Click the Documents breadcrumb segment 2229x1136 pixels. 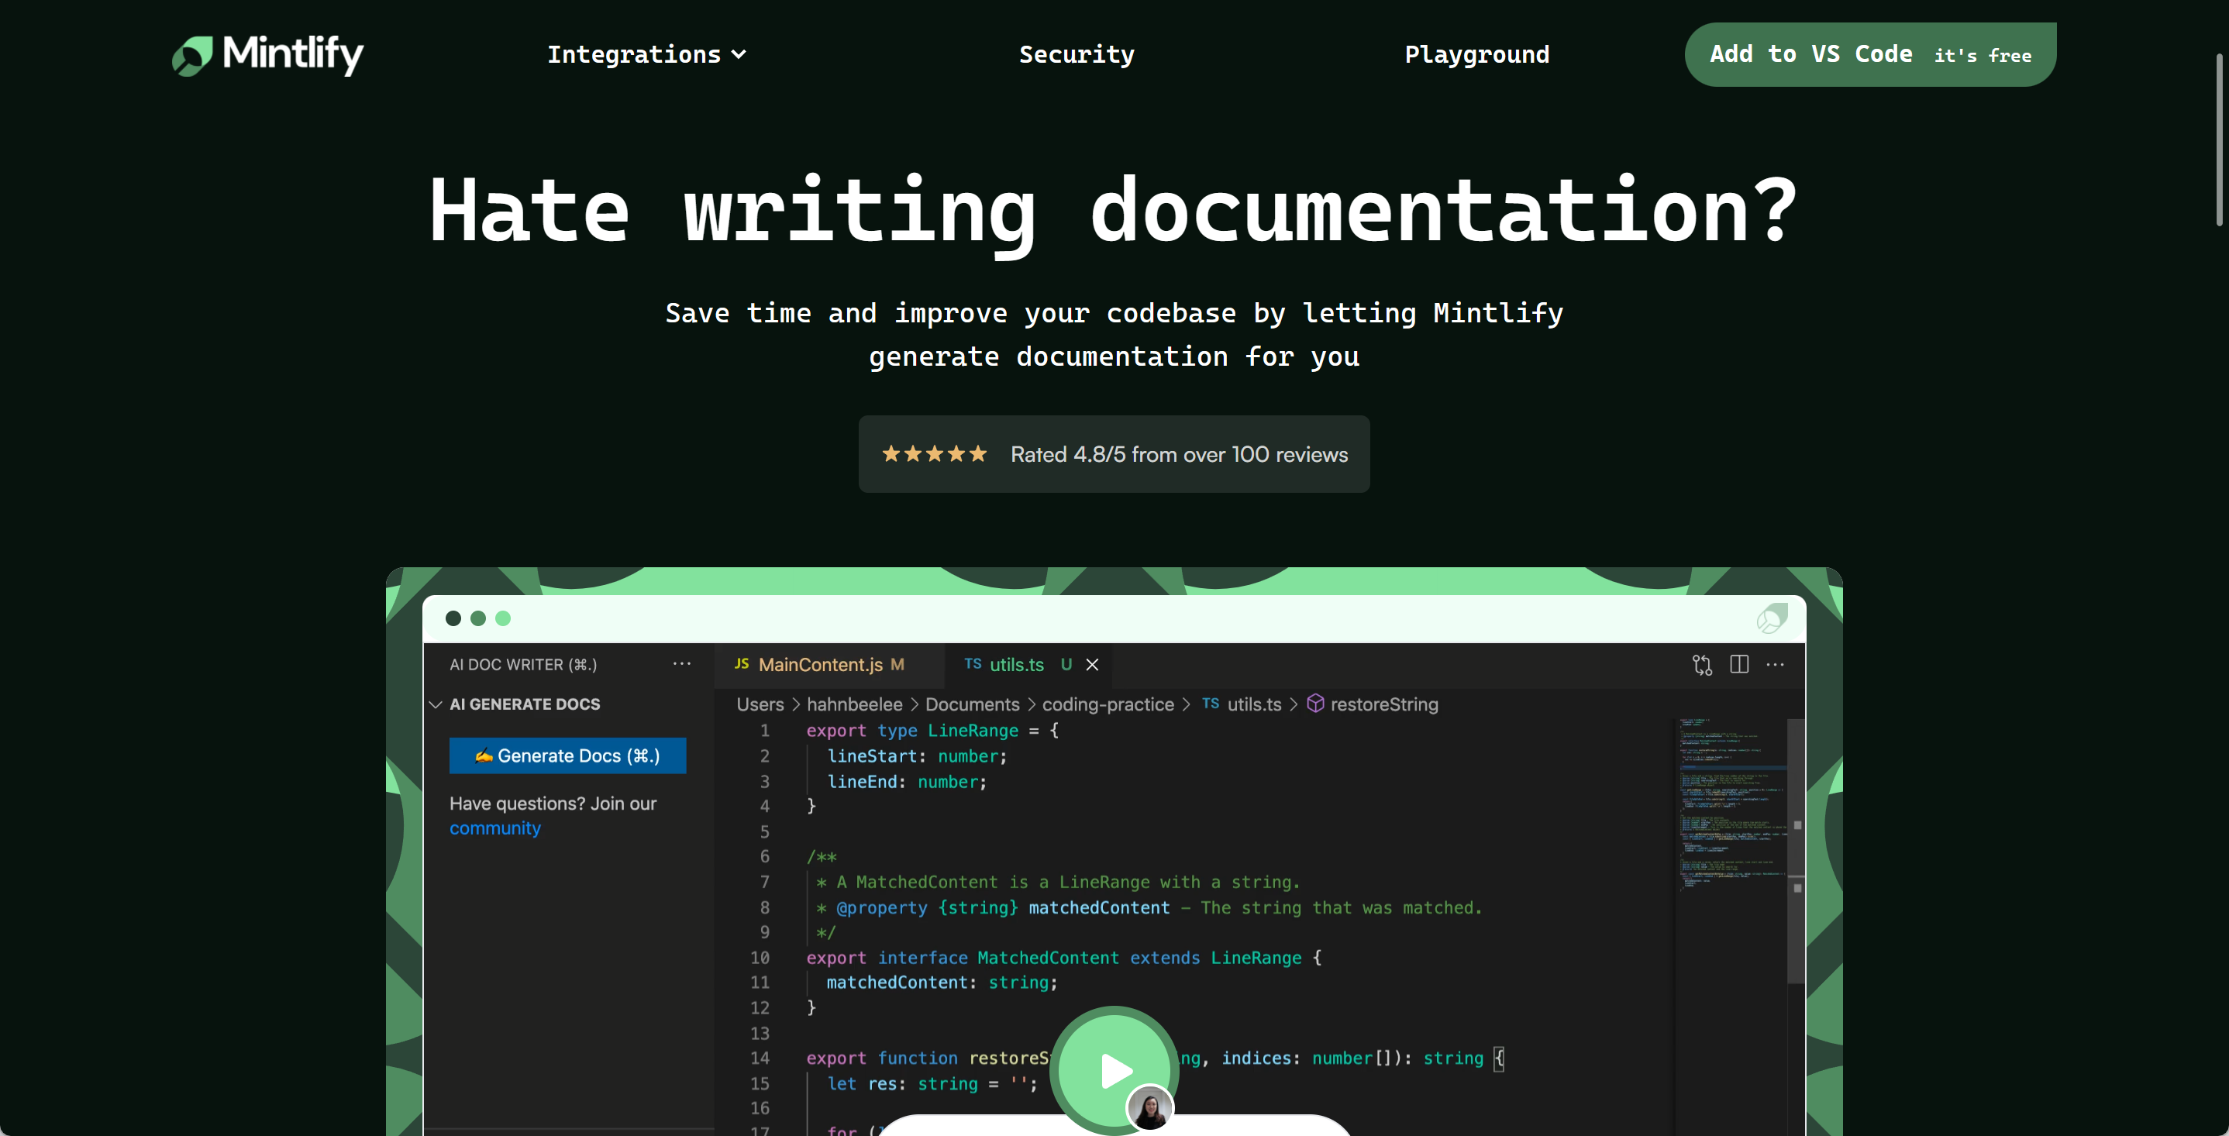click(973, 704)
